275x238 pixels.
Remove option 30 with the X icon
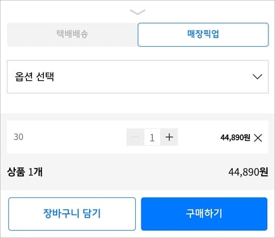(258, 137)
